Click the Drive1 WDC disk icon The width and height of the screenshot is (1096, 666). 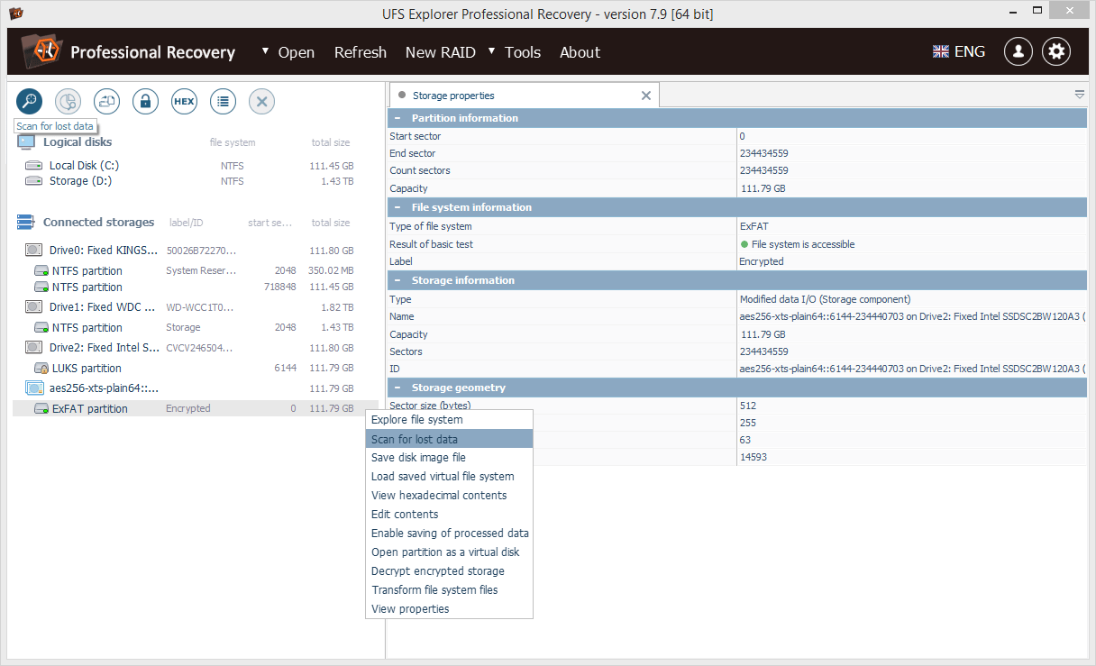click(33, 306)
